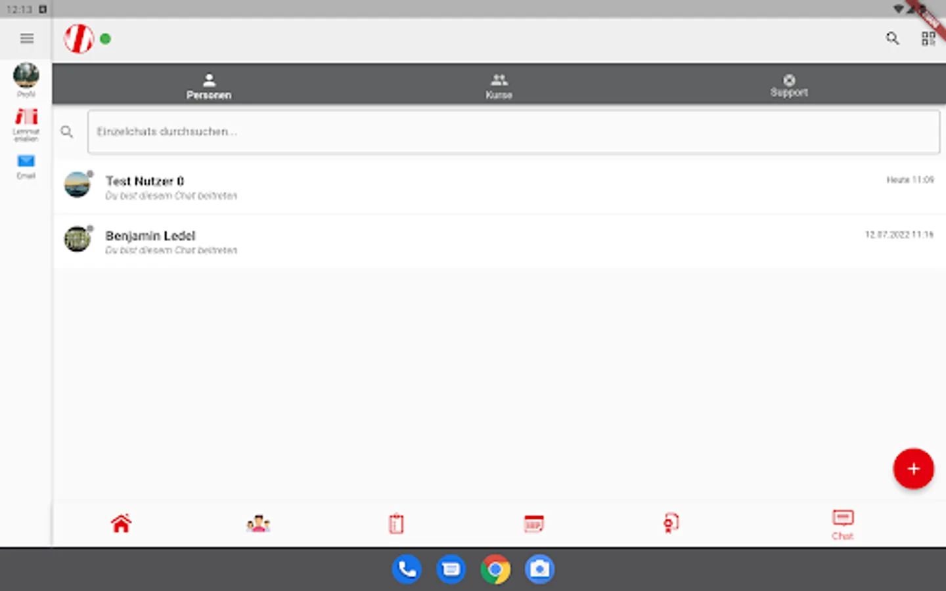
Task: Click Test Nutzer 0 avatar
Action: point(78,185)
